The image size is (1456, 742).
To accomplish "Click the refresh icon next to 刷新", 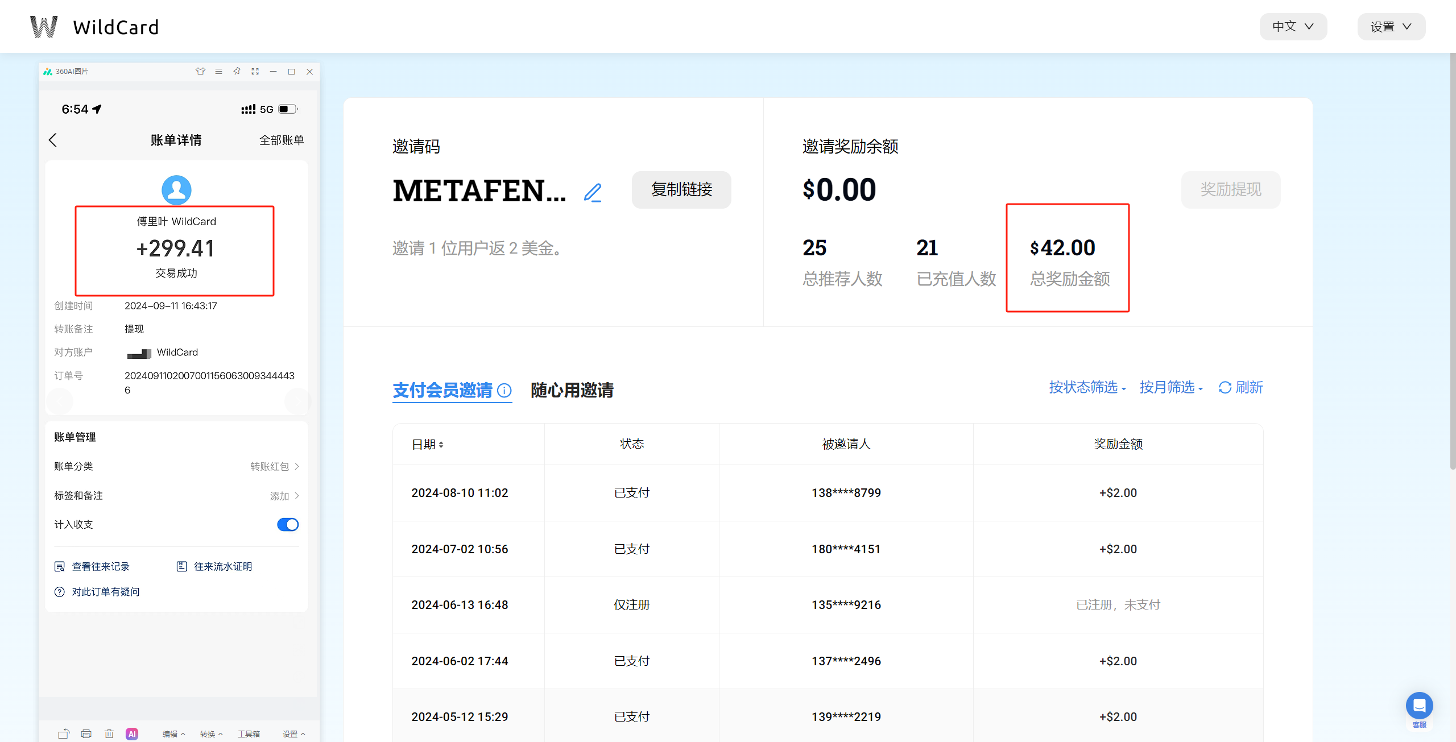I will 1225,388.
